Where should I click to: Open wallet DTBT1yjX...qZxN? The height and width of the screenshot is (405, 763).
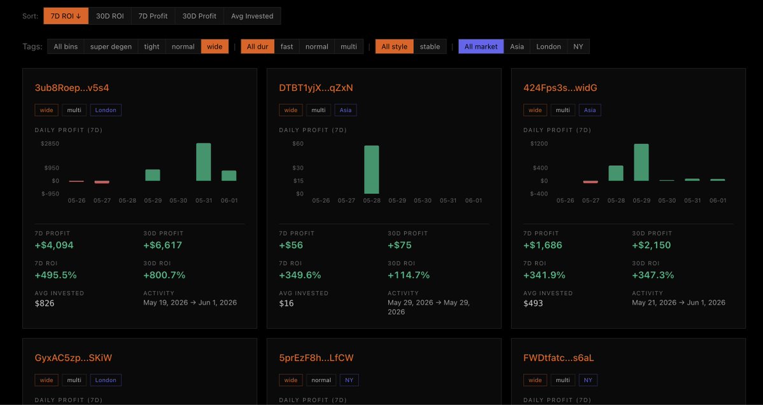click(x=316, y=88)
